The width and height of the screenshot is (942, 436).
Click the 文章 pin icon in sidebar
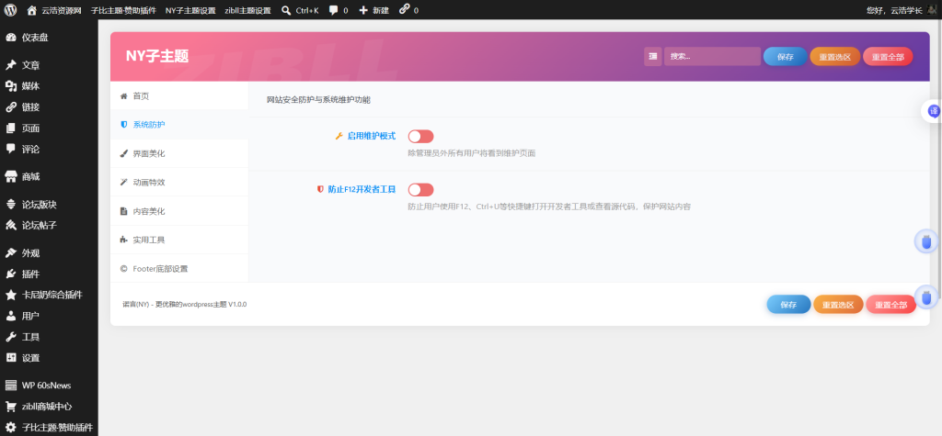[x=11, y=65]
